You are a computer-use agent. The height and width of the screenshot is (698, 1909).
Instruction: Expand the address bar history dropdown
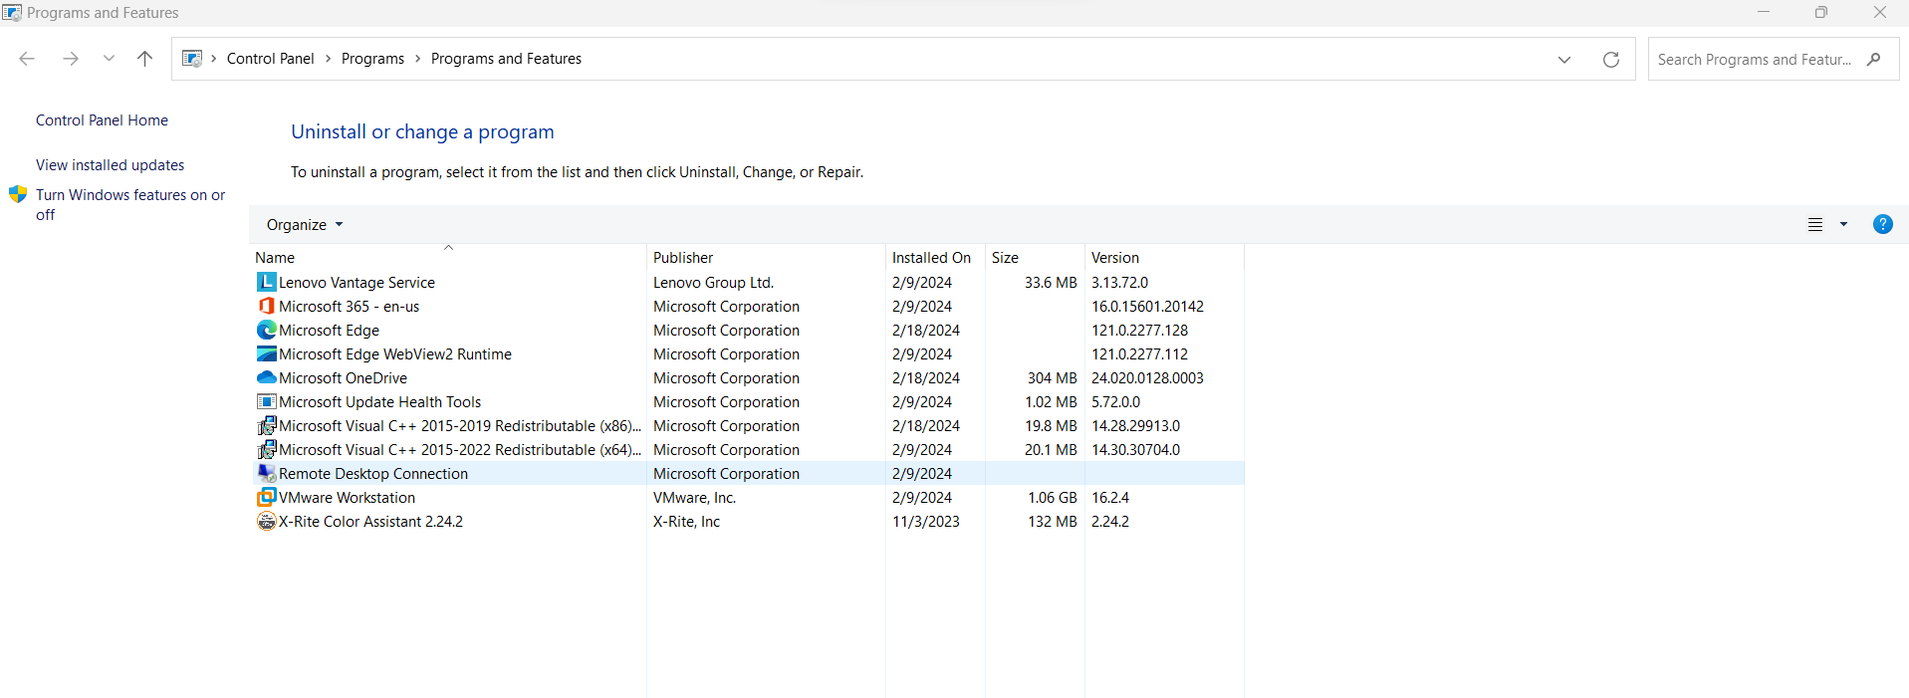pos(1564,59)
